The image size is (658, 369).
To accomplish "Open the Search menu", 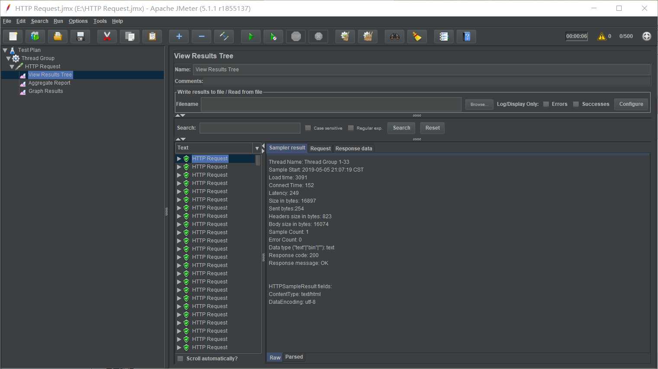I will tap(39, 21).
